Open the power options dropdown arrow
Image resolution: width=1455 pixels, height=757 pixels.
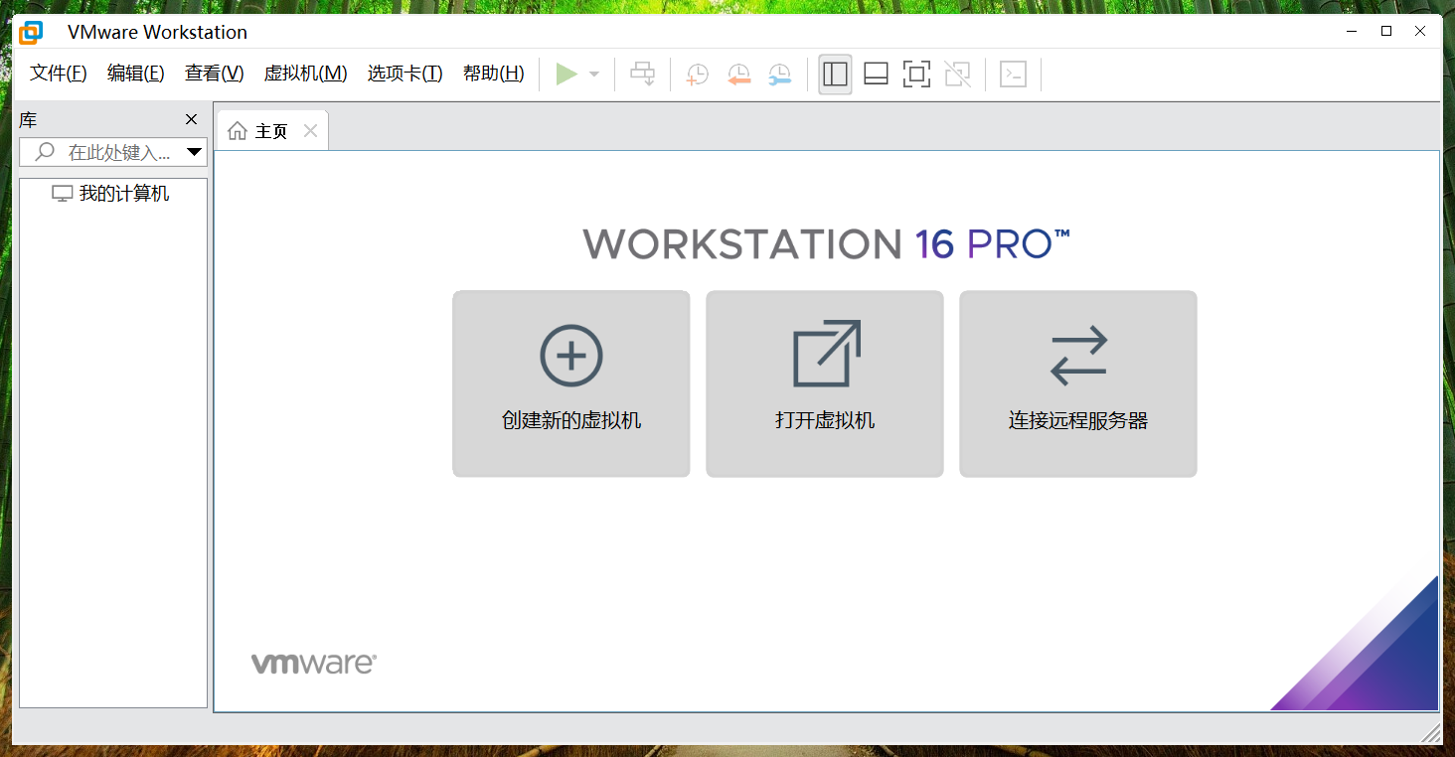coord(594,74)
